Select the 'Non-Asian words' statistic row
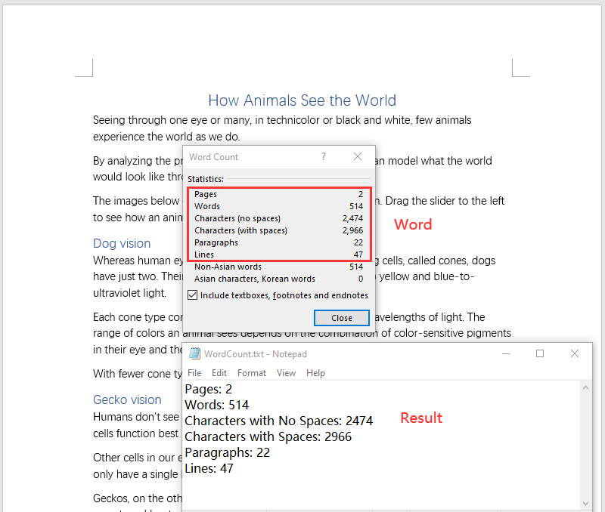 [x=278, y=267]
